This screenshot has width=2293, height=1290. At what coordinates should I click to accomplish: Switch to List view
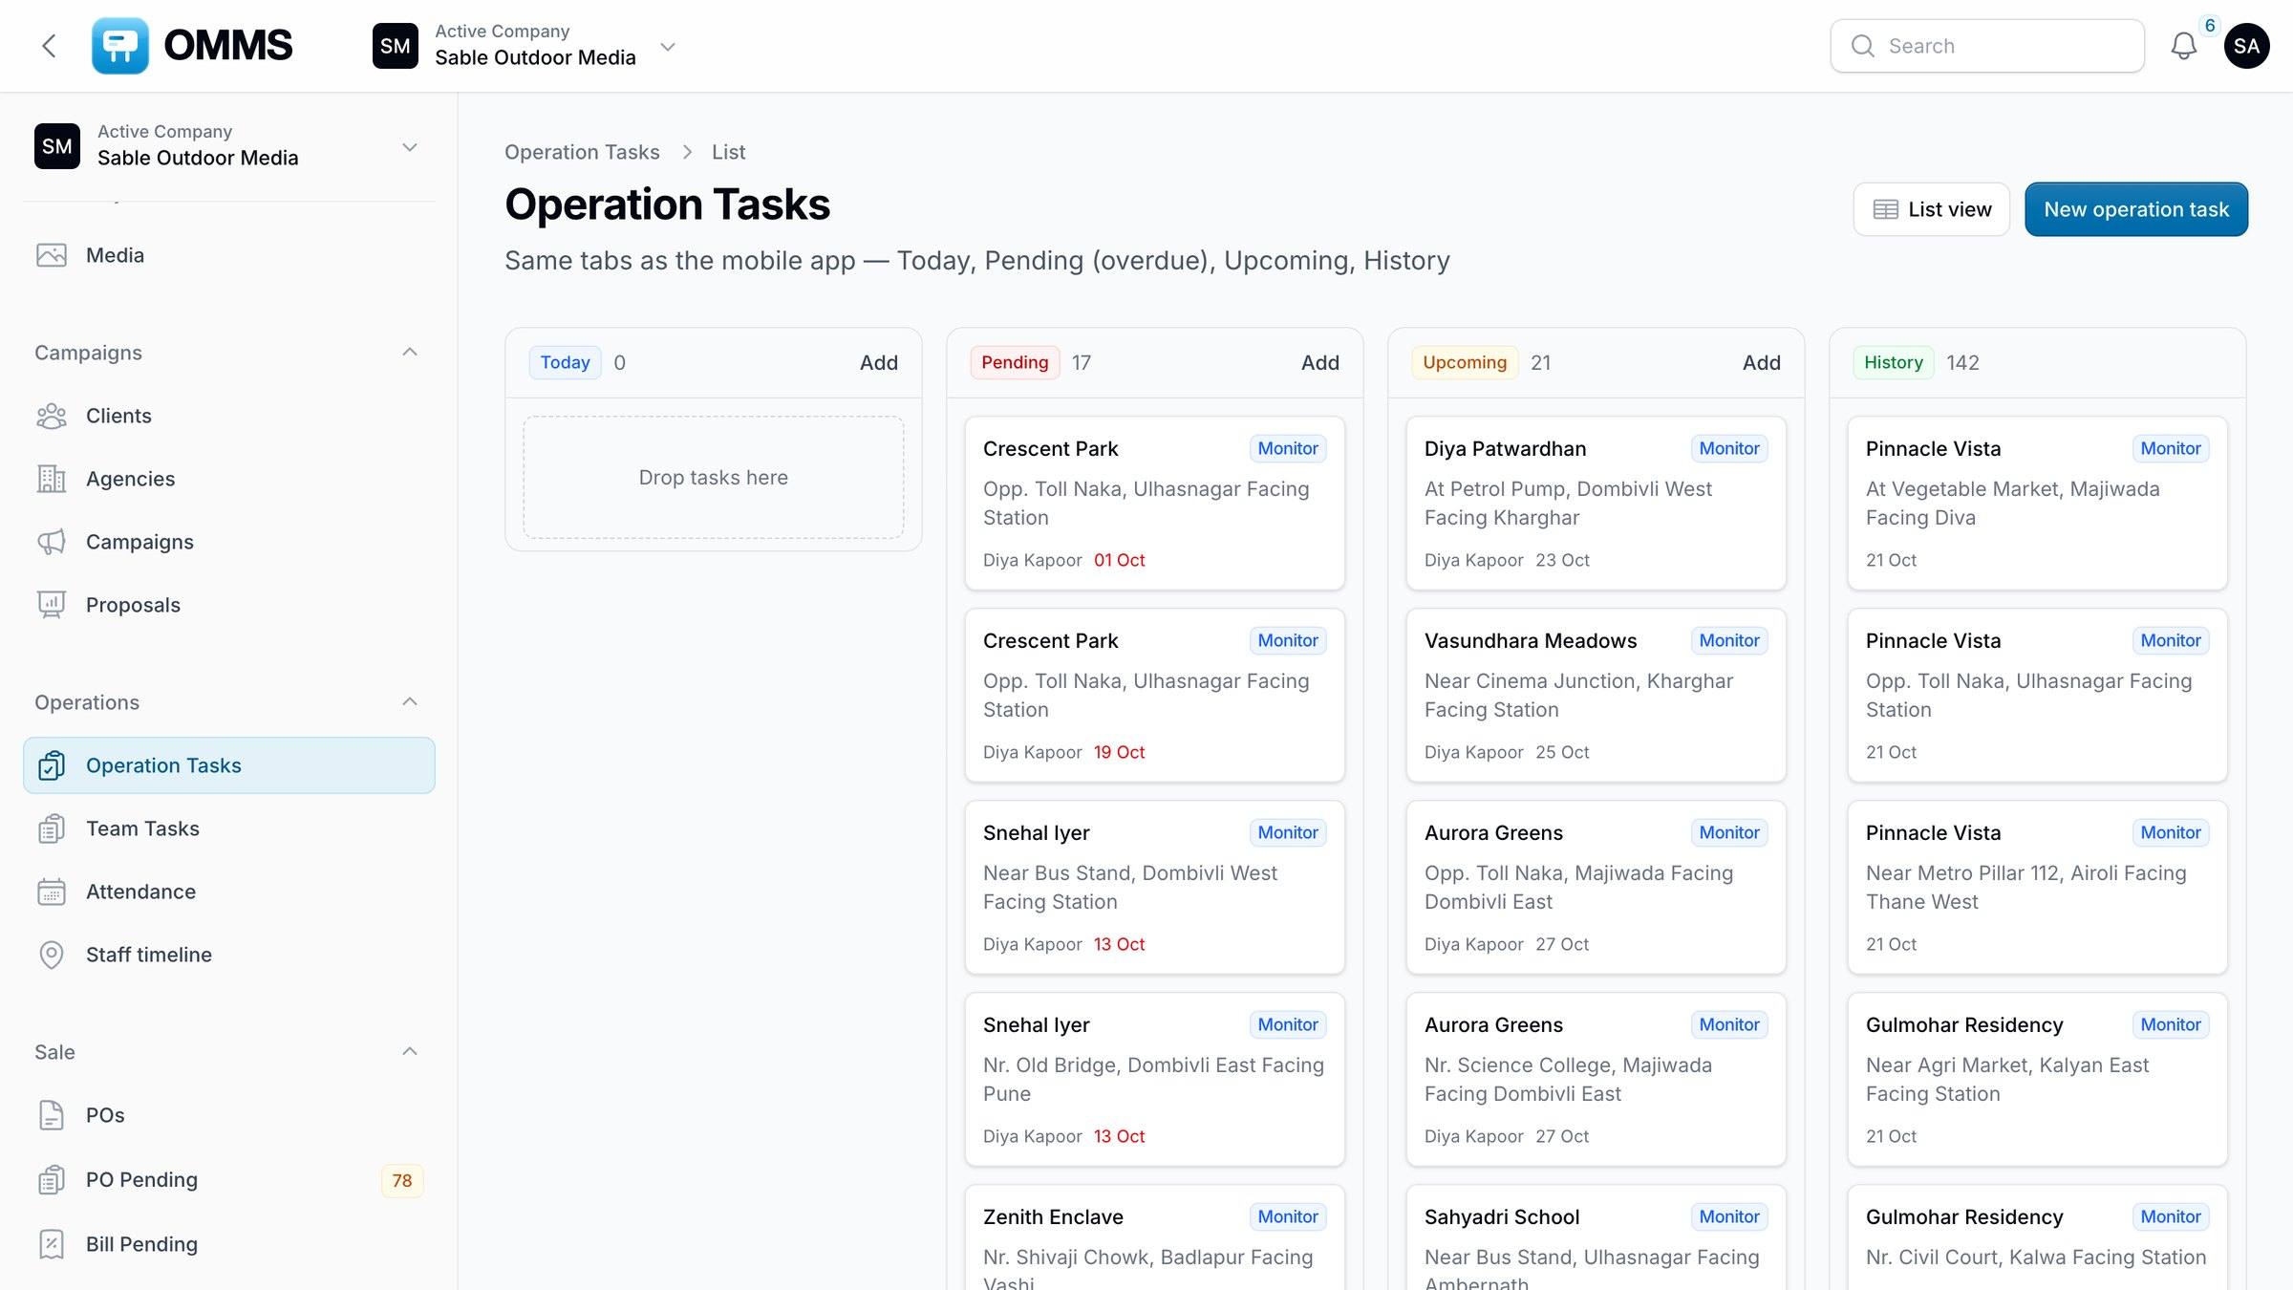tap(1931, 209)
